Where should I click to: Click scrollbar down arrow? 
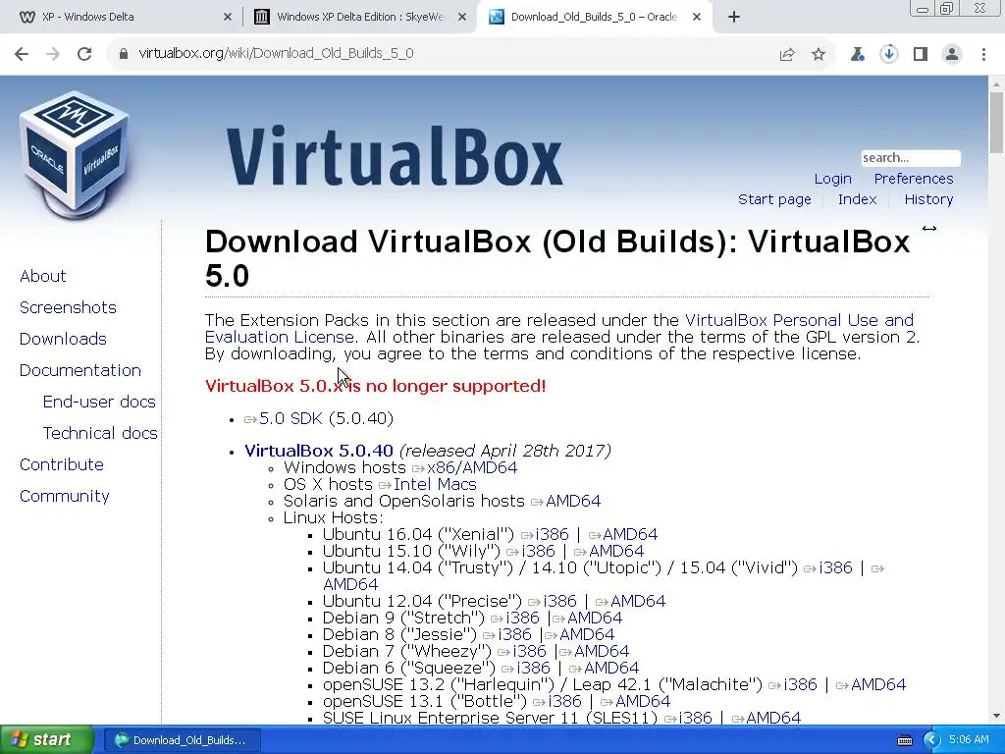click(996, 716)
